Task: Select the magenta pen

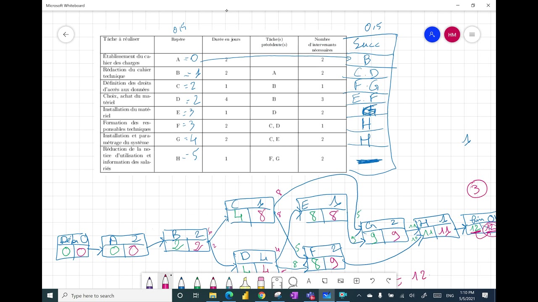Action: point(165,281)
